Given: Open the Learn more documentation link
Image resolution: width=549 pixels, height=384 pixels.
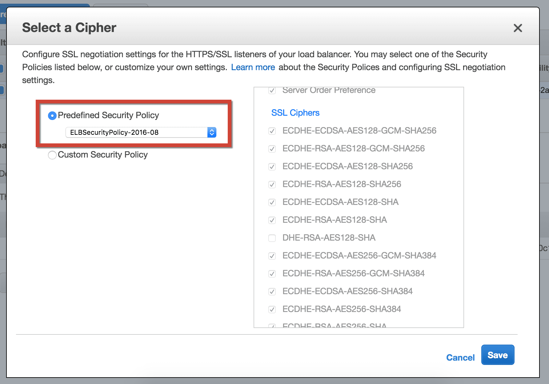Looking at the screenshot, I should pos(253,67).
